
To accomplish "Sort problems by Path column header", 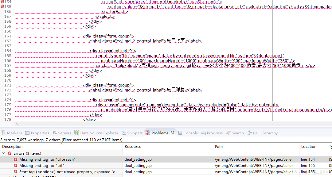I will [x=256, y=147].
